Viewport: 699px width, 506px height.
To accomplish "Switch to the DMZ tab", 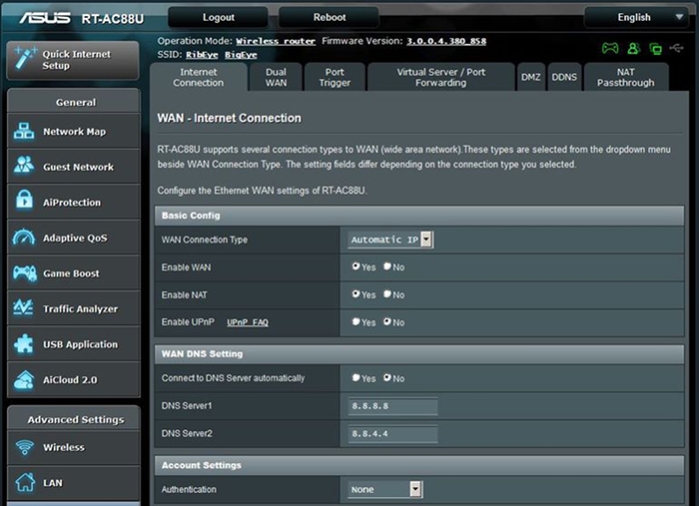I will tap(531, 77).
